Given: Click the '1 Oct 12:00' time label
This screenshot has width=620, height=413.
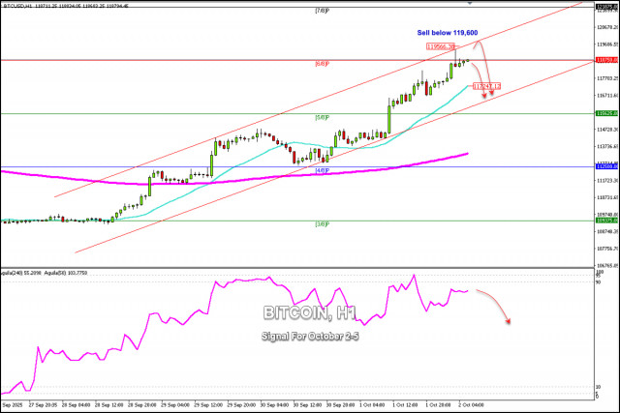Looking at the screenshot, I should pyautogui.click(x=405, y=405).
